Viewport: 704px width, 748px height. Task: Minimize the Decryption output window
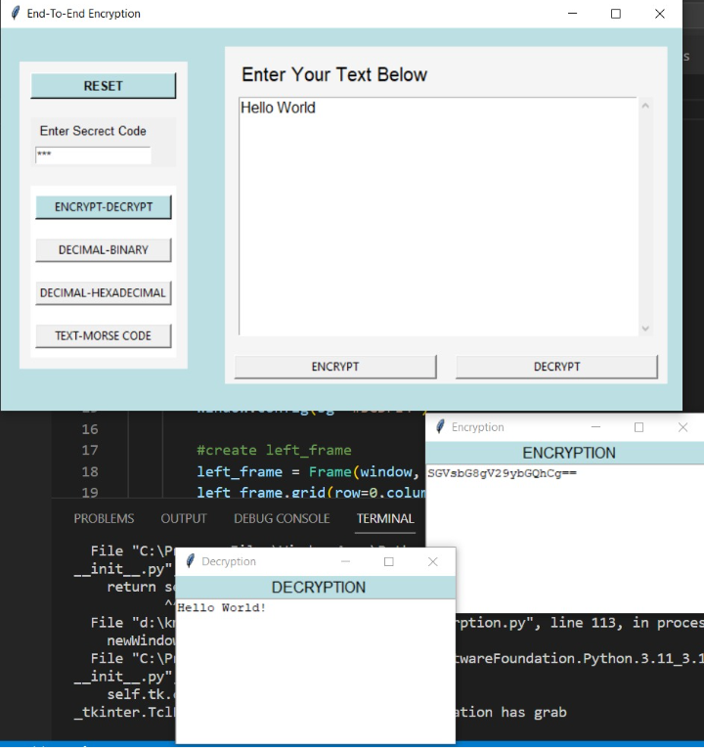346,561
